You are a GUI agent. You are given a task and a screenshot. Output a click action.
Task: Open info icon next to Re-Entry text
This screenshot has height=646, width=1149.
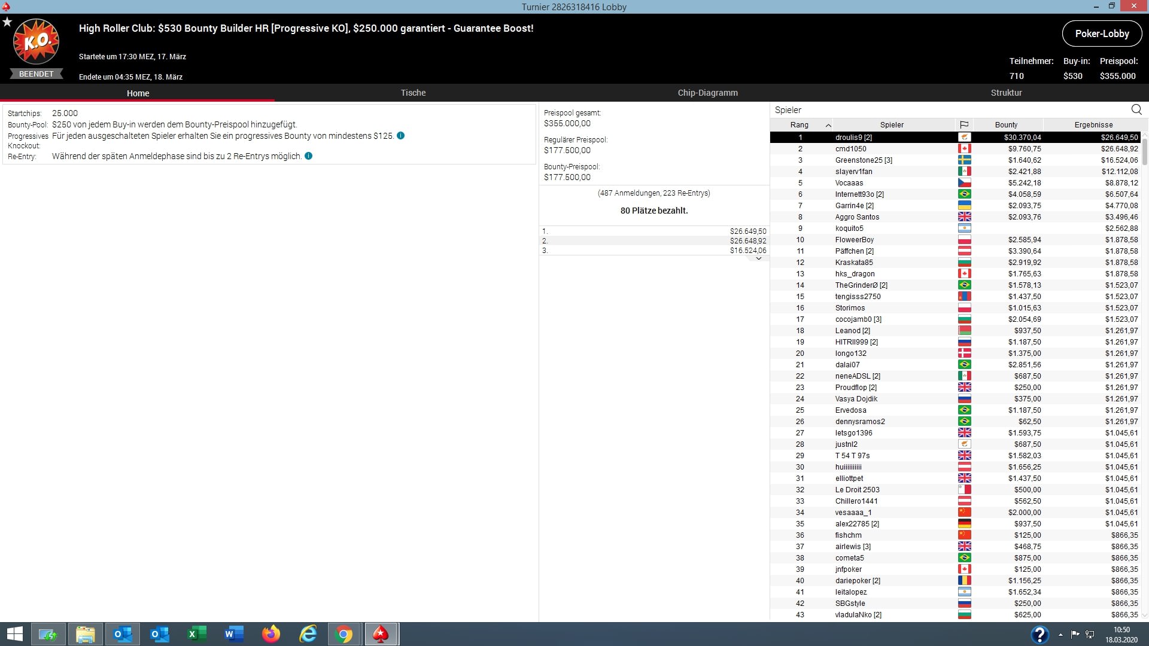coord(308,156)
